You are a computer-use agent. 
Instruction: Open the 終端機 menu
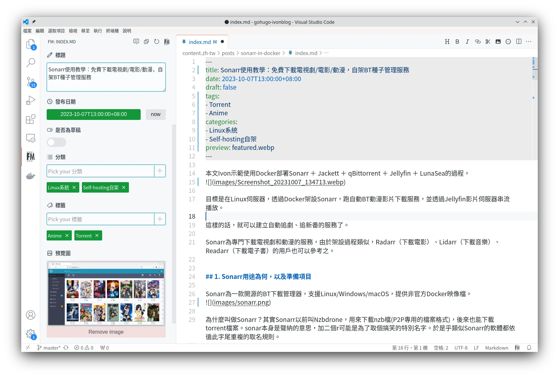[x=112, y=31]
